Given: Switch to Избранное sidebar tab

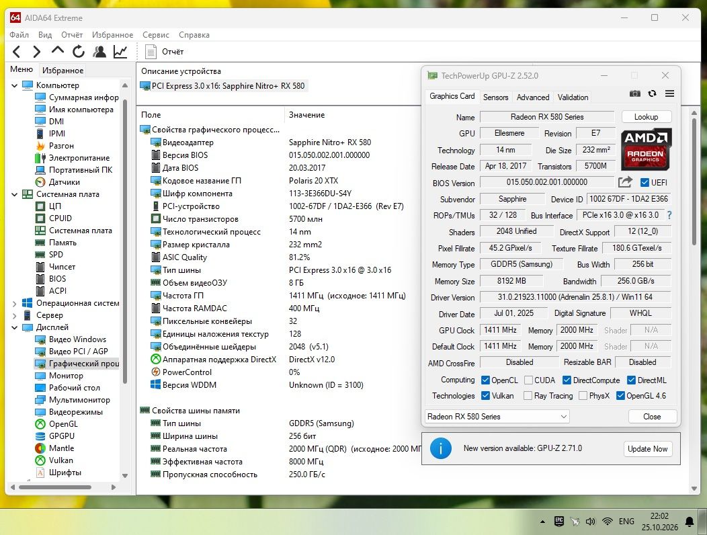Looking at the screenshot, I should click(x=63, y=71).
